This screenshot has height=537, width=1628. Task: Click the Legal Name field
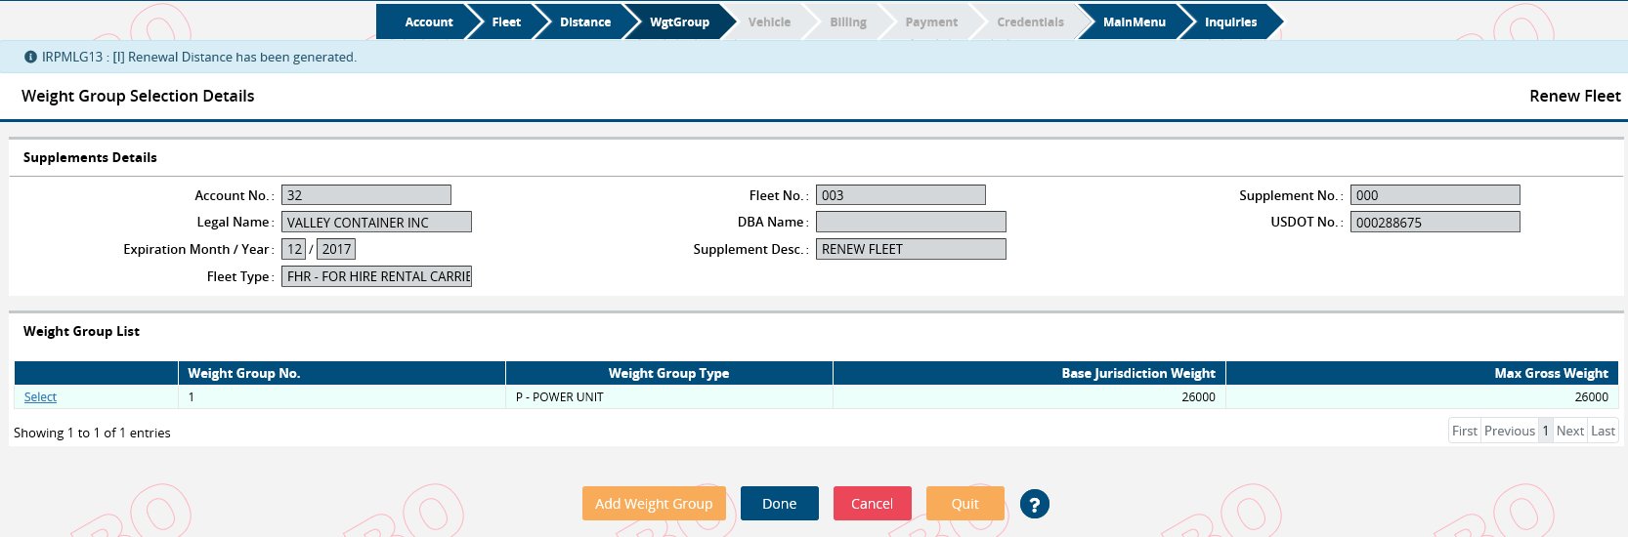(x=376, y=223)
